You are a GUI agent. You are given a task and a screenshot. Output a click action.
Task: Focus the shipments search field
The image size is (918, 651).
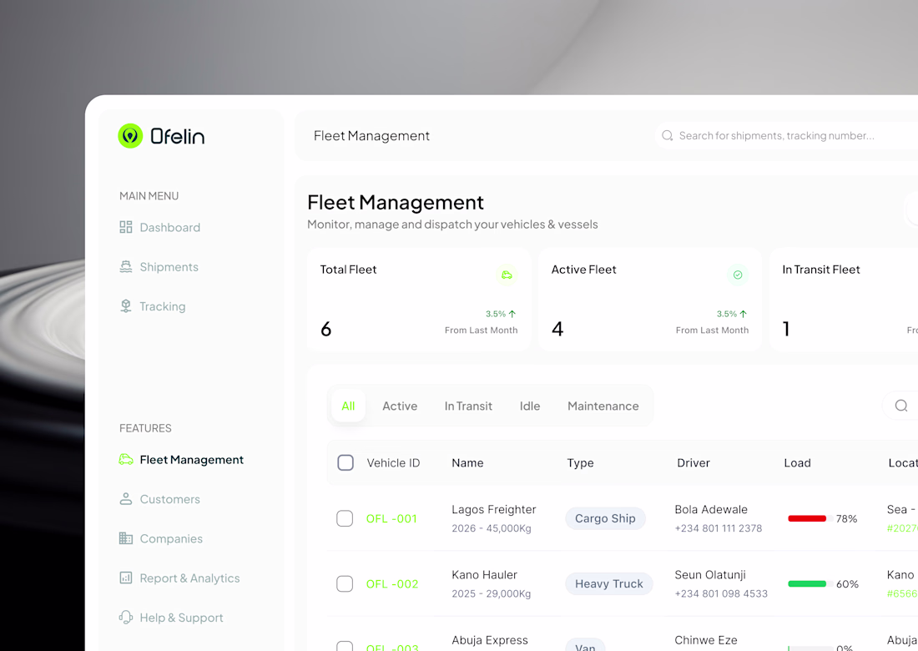tap(786, 136)
